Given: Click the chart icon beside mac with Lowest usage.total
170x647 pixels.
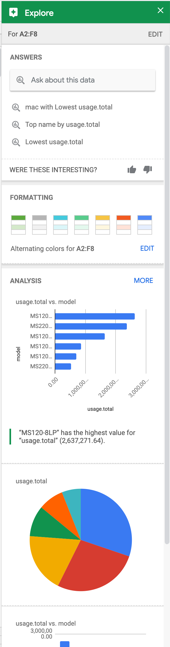Looking at the screenshot, I should tap(17, 107).
